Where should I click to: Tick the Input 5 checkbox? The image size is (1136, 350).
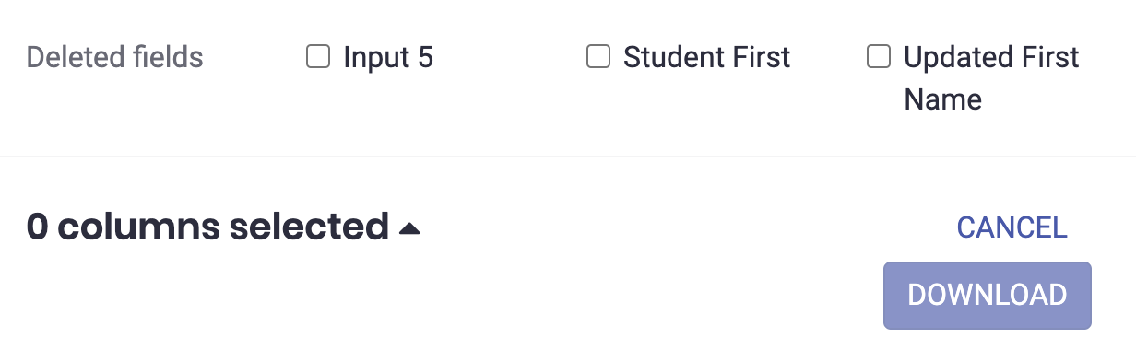[318, 58]
